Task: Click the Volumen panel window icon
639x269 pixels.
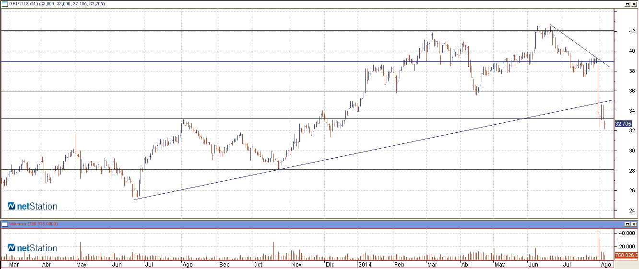Action: (4, 224)
